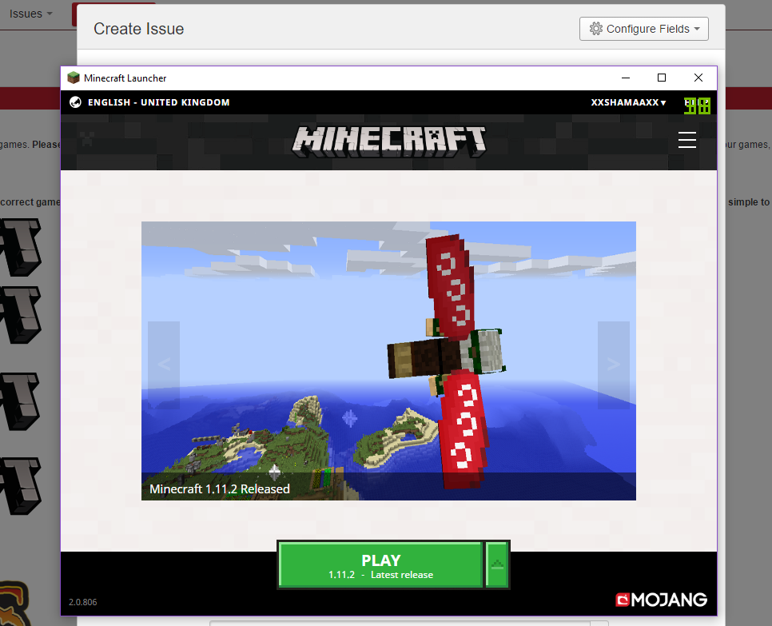The height and width of the screenshot is (626, 772).
Task: Expand the profile arrow beside PLAY
Action: point(497,565)
